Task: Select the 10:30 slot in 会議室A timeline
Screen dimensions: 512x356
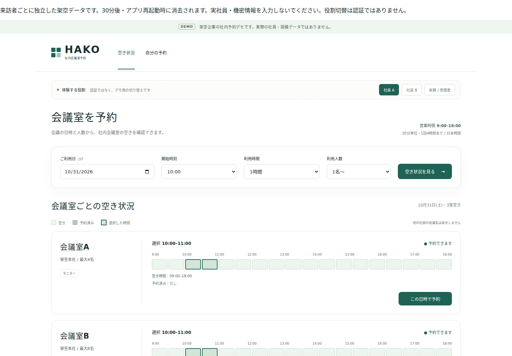Action: coord(210,264)
